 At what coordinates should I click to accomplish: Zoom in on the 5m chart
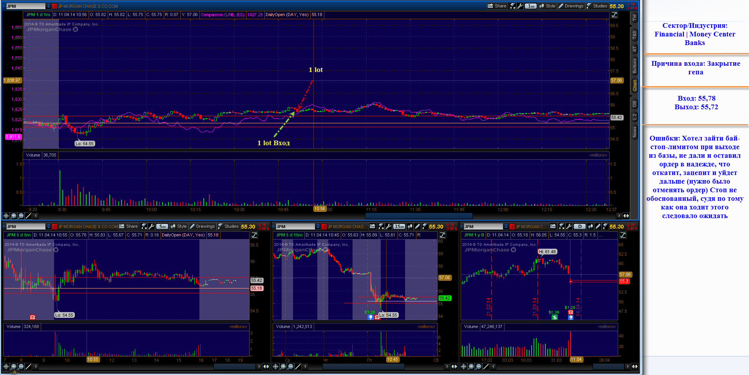(x=14, y=367)
